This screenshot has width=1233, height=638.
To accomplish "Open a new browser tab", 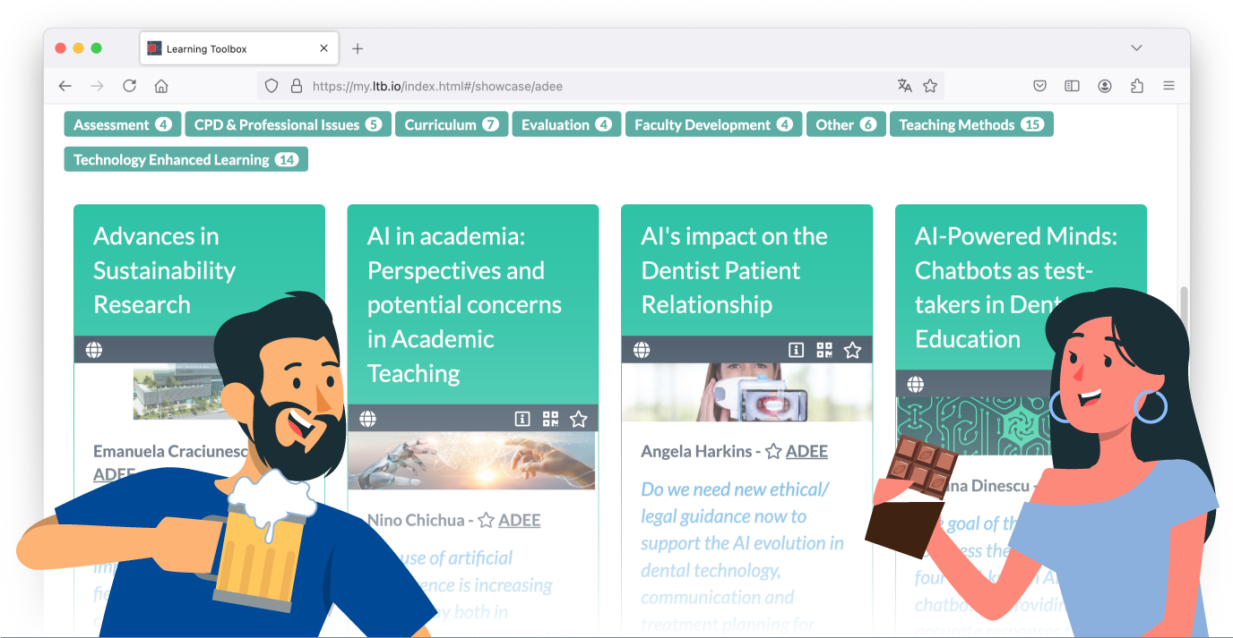I will pos(358,48).
